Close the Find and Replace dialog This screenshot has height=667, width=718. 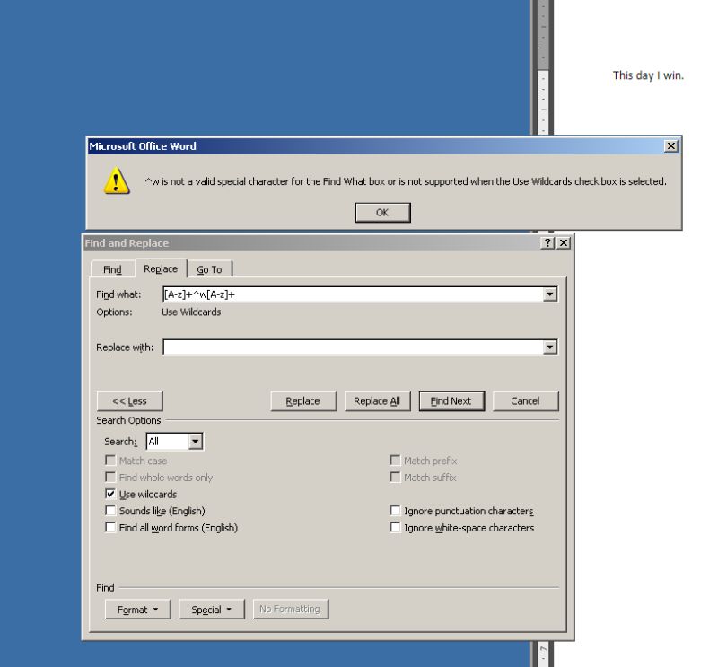tap(564, 243)
